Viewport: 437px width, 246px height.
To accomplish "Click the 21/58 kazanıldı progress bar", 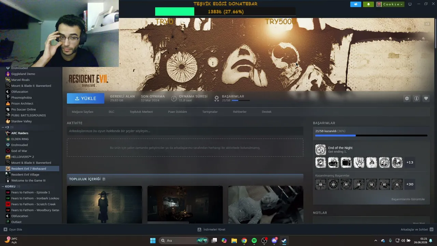I will (371, 136).
